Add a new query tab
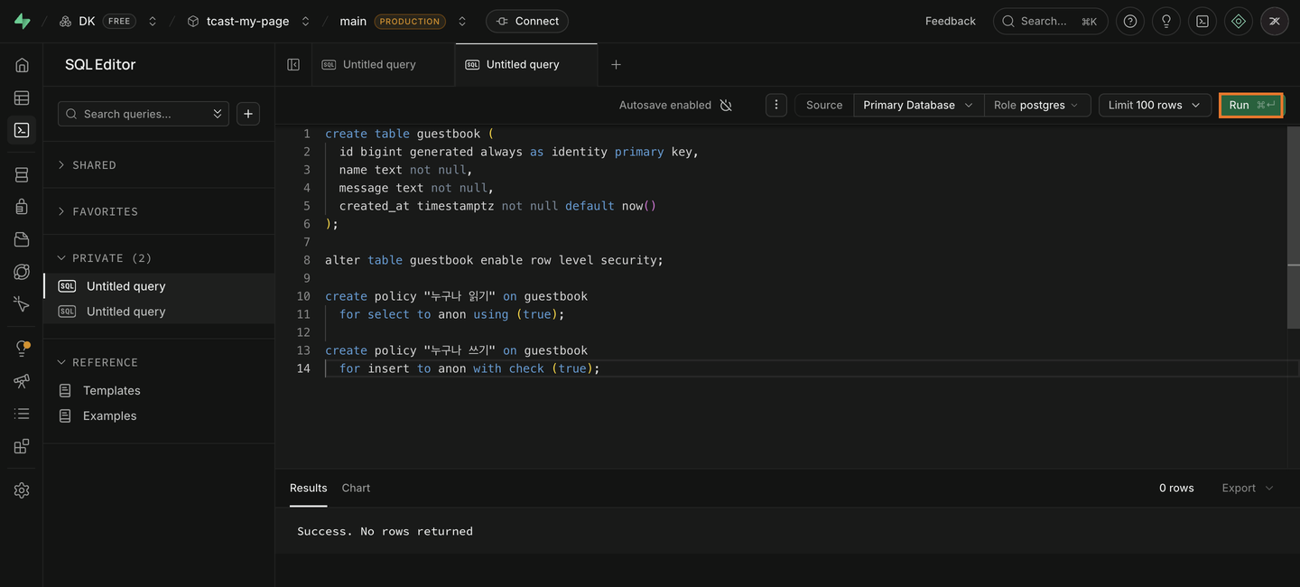Image resolution: width=1300 pixels, height=587 pixels. [x=616, y=64]
